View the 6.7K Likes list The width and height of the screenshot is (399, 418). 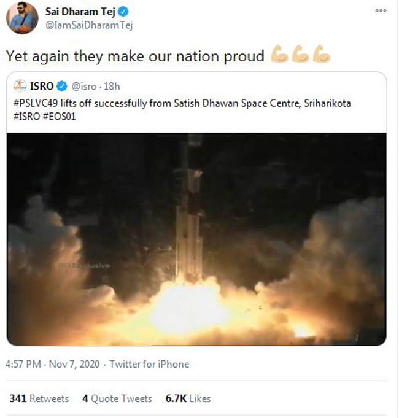[188, 398]
